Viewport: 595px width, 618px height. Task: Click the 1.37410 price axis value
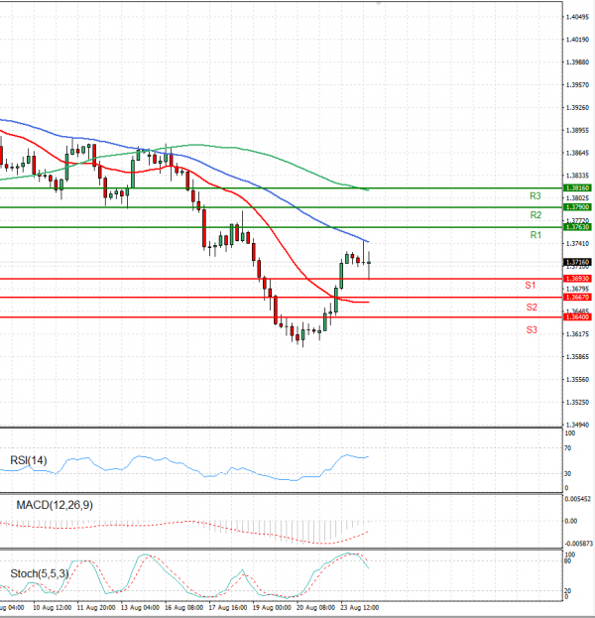tap(577, 244)
